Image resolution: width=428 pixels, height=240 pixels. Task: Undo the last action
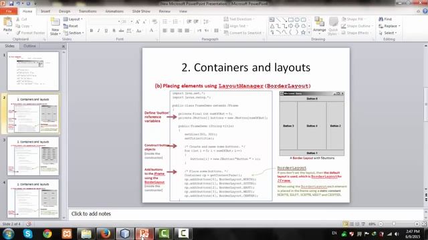(19, 3)
